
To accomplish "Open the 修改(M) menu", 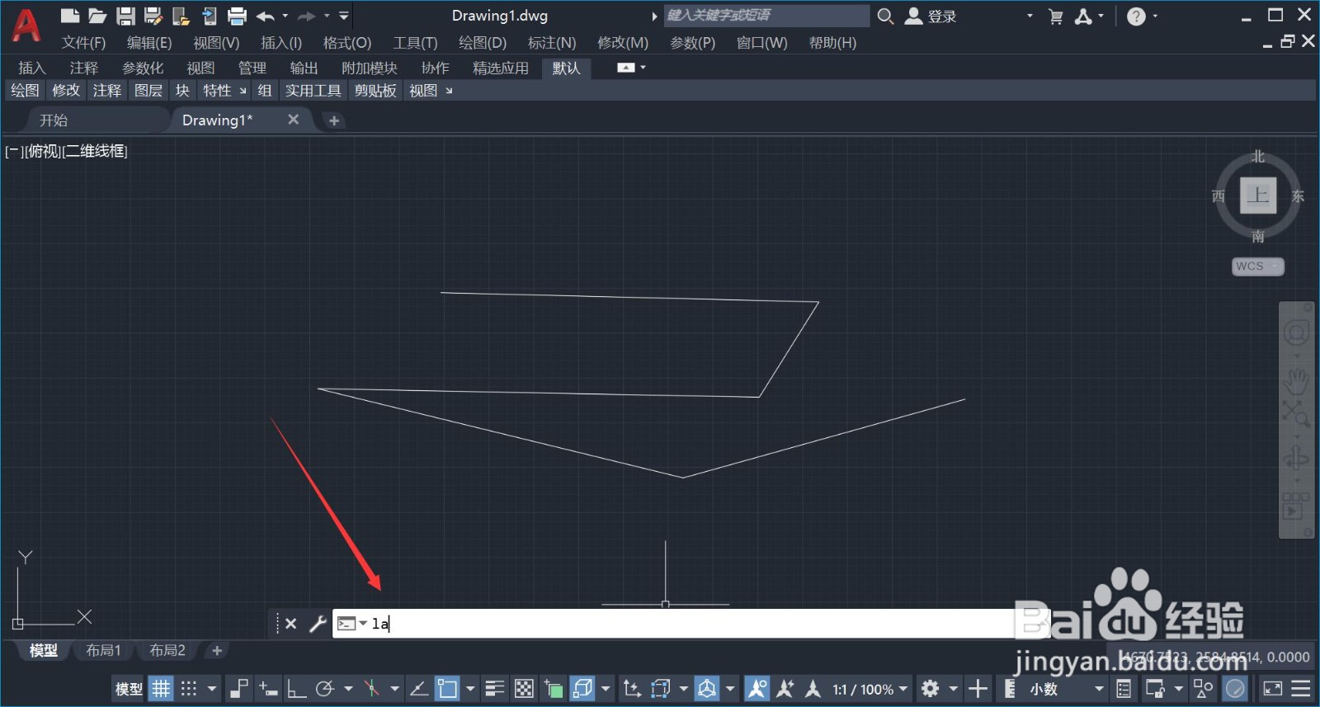I will pos(623,43).
